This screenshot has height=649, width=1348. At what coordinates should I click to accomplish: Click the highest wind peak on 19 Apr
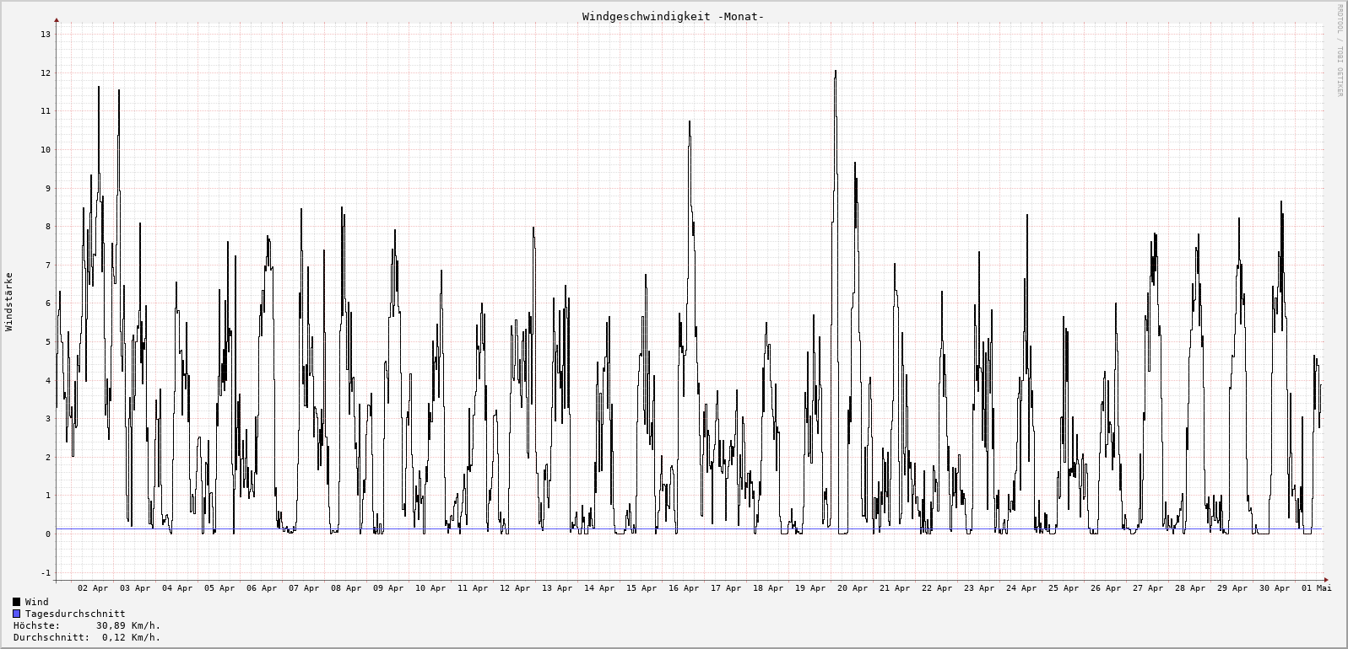836,72
